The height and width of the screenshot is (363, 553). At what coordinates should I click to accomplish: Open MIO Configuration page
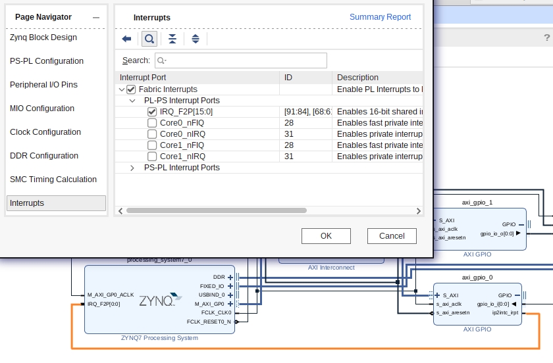[x=42, y=109]
